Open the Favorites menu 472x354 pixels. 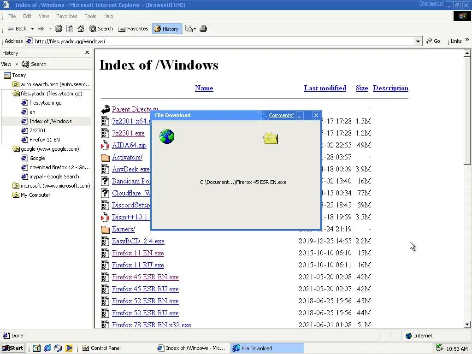click(x=67, y=16)
